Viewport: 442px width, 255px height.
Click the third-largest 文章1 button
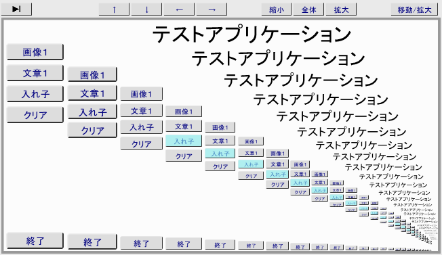pos(141,111)
